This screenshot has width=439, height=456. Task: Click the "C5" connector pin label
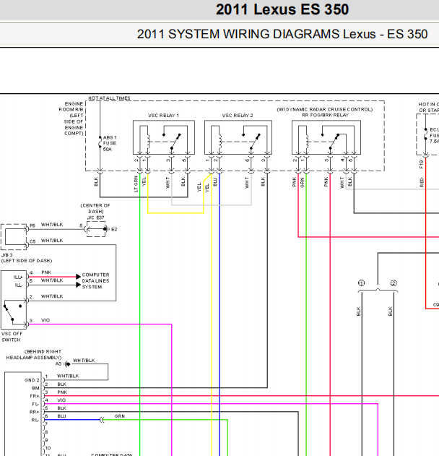pos(32,241)
